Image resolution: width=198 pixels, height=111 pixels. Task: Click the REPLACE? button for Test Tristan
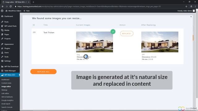pyautogui.click(x=127, y=34)
